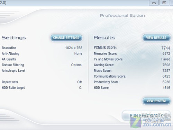The width and height of the screenshot is (173, 130).
Task: Select the HDD Score 4546 value
Action: [166, 88]
